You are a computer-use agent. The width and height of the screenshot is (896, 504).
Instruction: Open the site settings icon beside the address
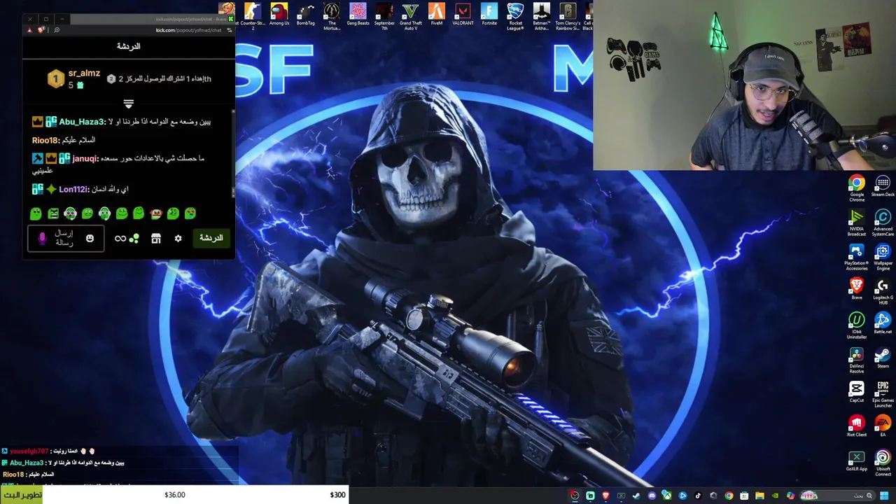229,30
